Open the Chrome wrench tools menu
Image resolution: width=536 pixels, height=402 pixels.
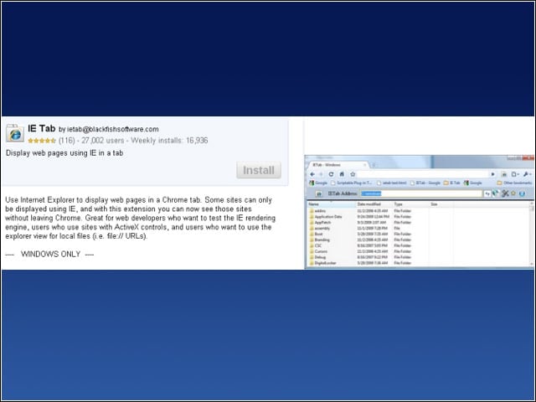click(526, 174)
